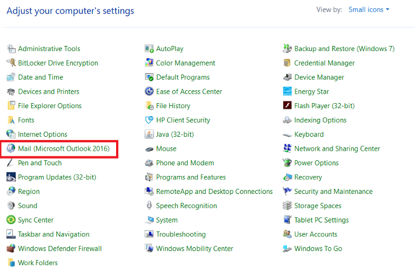Click the Color Management icon
Viewport: 415px width, 269px height.
[x=149, y=63]
